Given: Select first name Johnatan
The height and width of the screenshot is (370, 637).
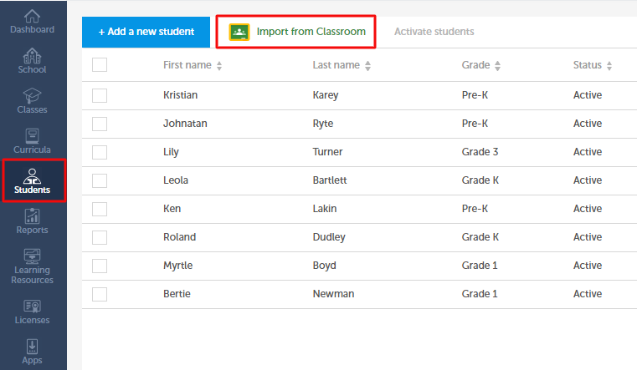Looking at the screenshot, I should [x=185, y=124].
